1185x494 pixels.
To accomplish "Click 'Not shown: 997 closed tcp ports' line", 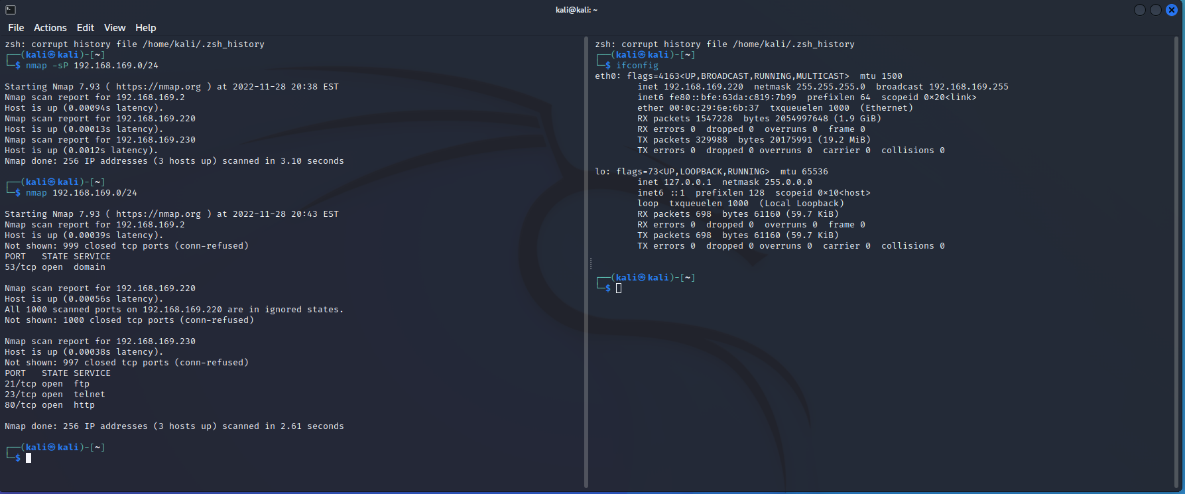I will (x=127, y=363).
